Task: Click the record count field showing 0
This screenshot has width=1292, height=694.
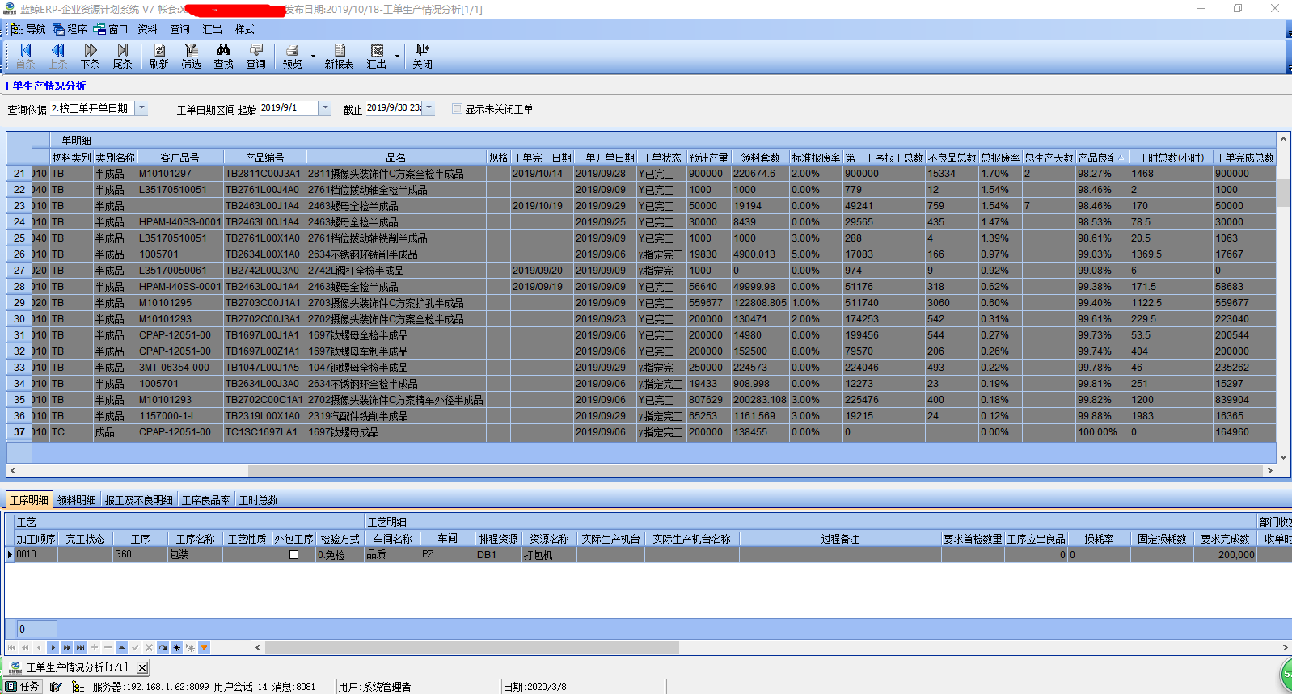Action: [36, 629]
